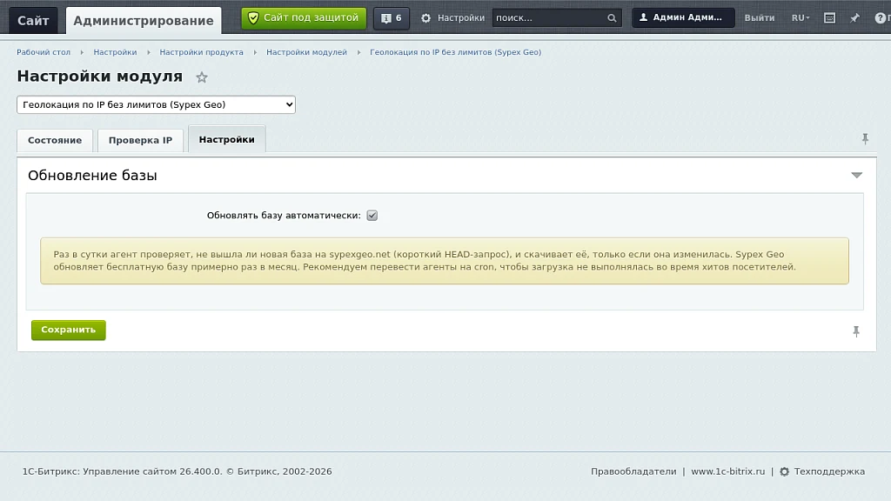This screenshot has height=501, width=891.
Task: Select the Настройки tab
Action: pyautogui.click(x=227, y=140)
